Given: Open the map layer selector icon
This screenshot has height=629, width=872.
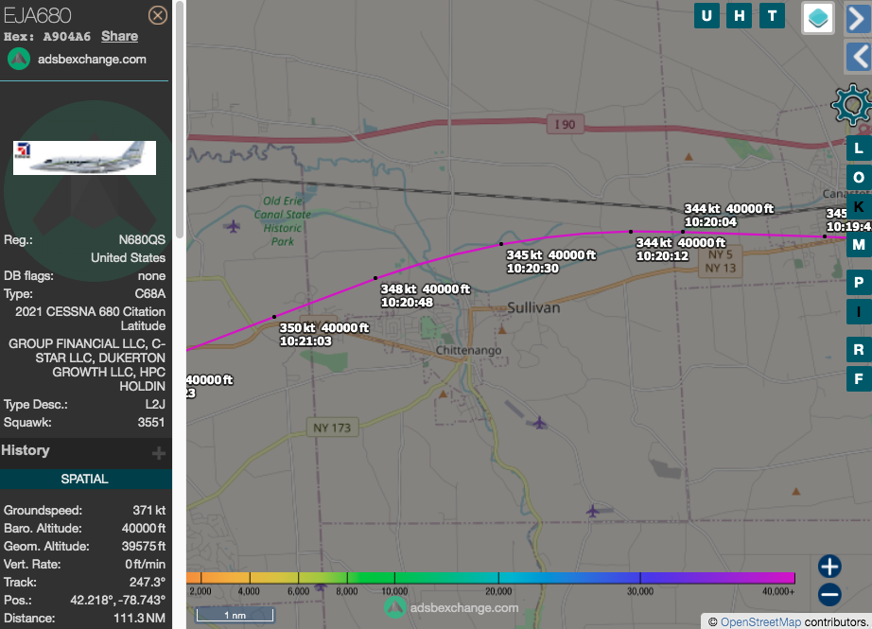Looking at the screenshot, I should [817, 17].
